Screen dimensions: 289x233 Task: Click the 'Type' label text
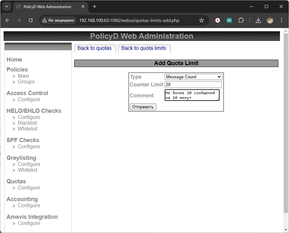point(136,77)
